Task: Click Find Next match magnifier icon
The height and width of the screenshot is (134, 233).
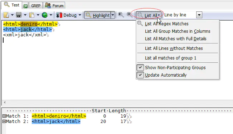Action: pyautogui.click(x=129, y=15)
